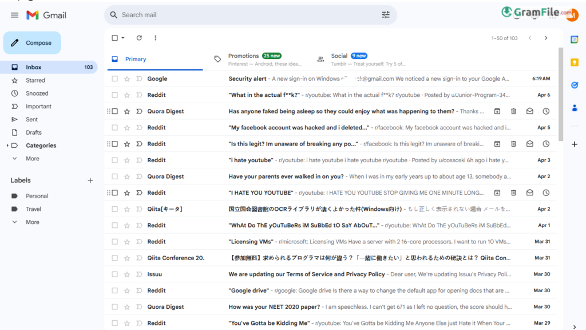Open the select dropdown arrow beside the checkbox
Screen dimensions: 586x330
pyautogui.click(x=123, y=38)
